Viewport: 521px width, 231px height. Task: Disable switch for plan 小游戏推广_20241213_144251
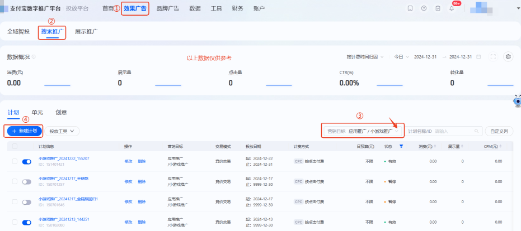tap(27, 222)
